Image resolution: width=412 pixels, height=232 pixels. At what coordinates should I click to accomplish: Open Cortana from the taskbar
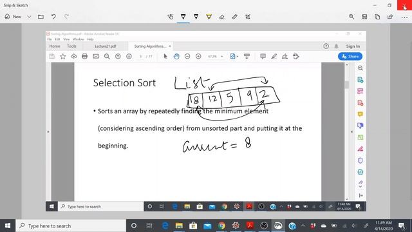point(134,226)
